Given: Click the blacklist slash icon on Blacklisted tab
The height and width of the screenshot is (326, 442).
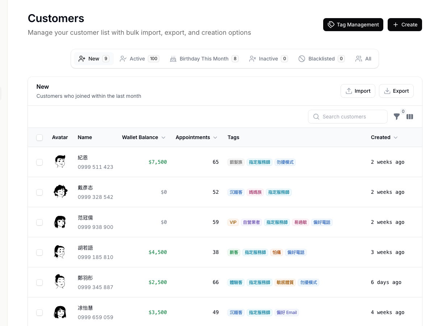Looking at the screenshot, I should tap(302, 58).
